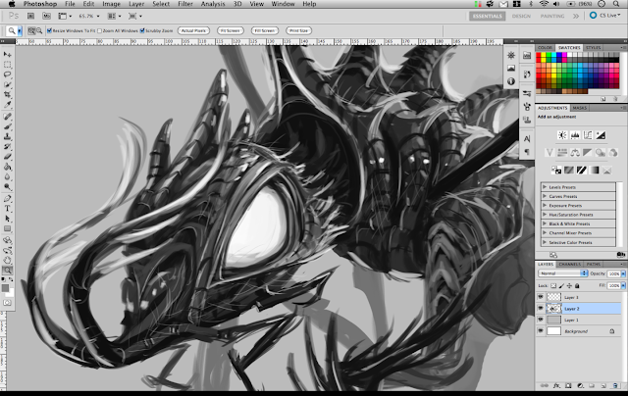Switch to the Styles tab
This screenshot has height=396, width=628.
tap(593, 48)
